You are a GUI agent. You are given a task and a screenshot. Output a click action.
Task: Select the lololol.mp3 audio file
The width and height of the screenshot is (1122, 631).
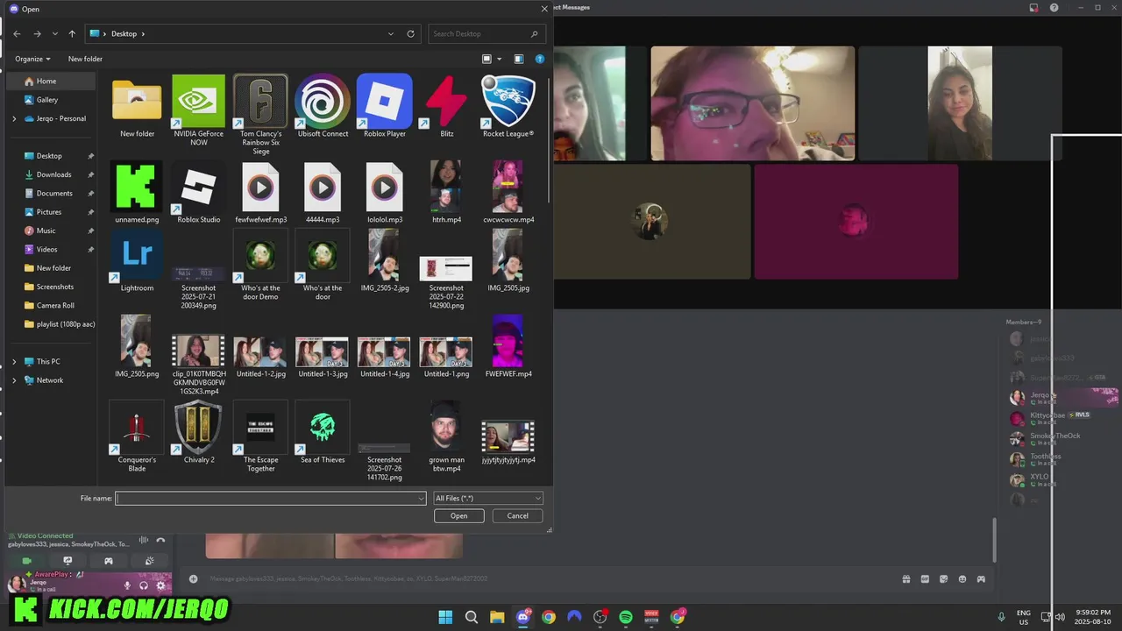tap(384, 192)
